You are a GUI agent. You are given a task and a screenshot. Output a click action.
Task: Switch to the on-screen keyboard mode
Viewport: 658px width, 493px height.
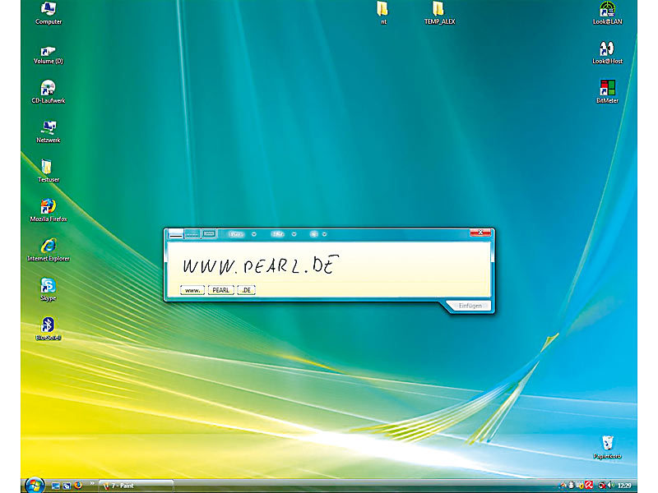(x=209, y=234)
